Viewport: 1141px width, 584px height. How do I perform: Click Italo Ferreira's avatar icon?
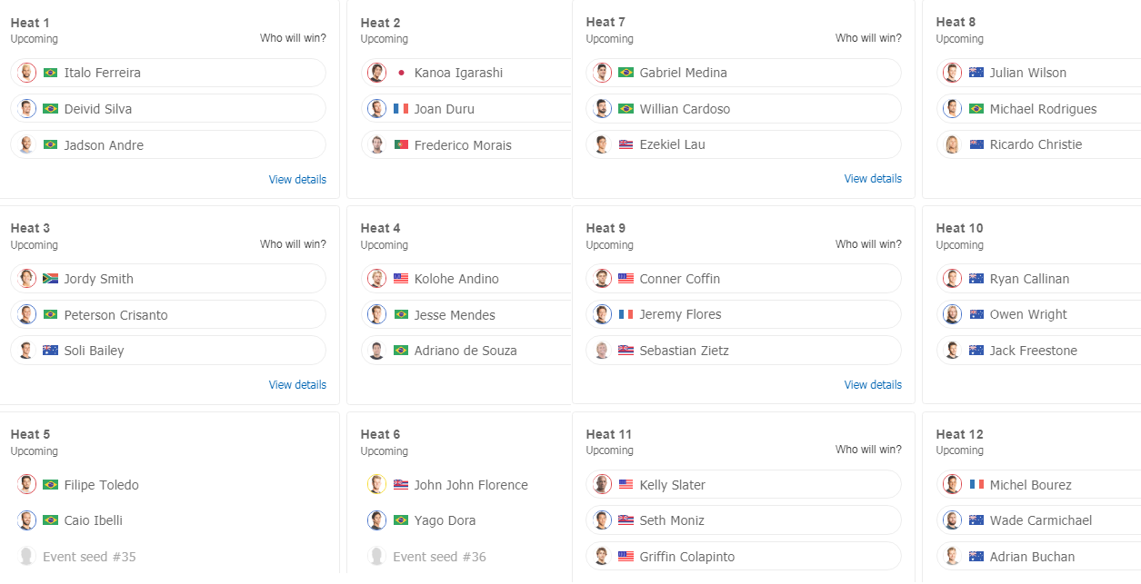point(26,73)
